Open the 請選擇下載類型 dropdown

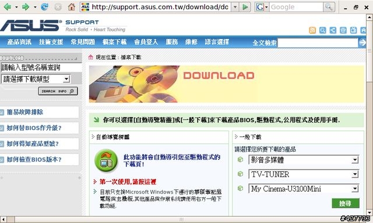click(x=36, y=79)
